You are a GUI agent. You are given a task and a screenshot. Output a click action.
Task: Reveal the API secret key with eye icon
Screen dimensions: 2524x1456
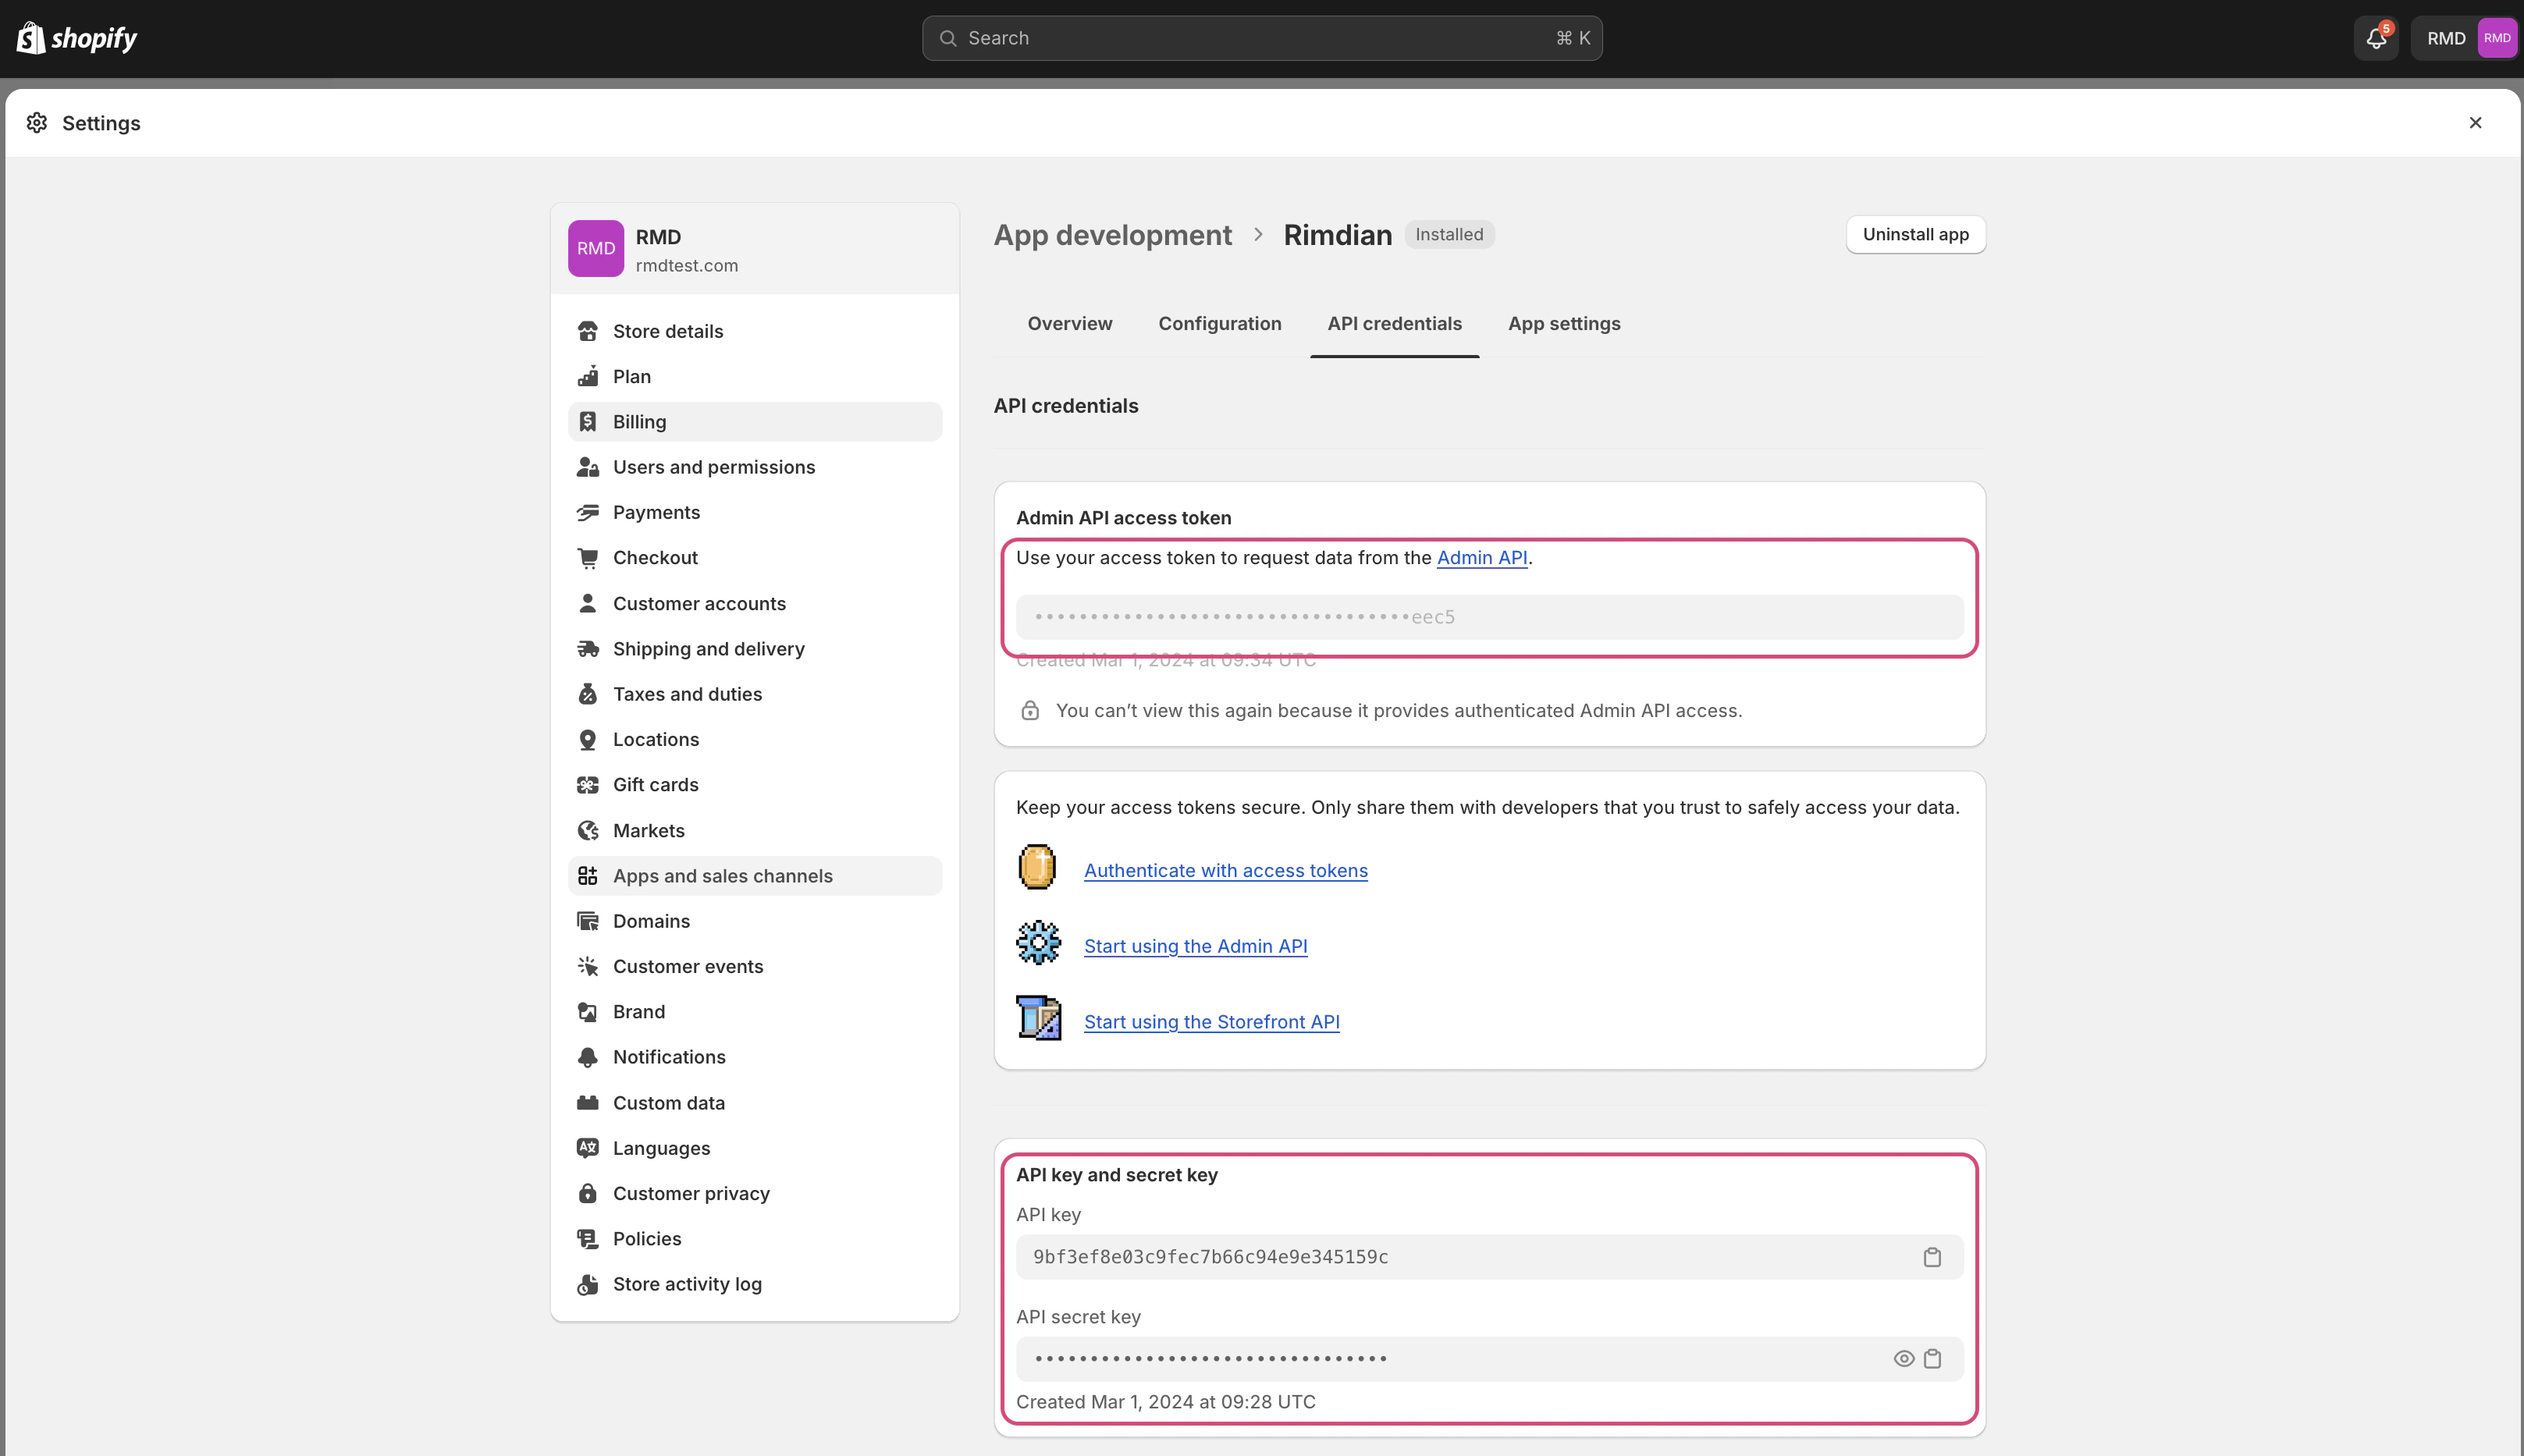tap(1904, 1359)
